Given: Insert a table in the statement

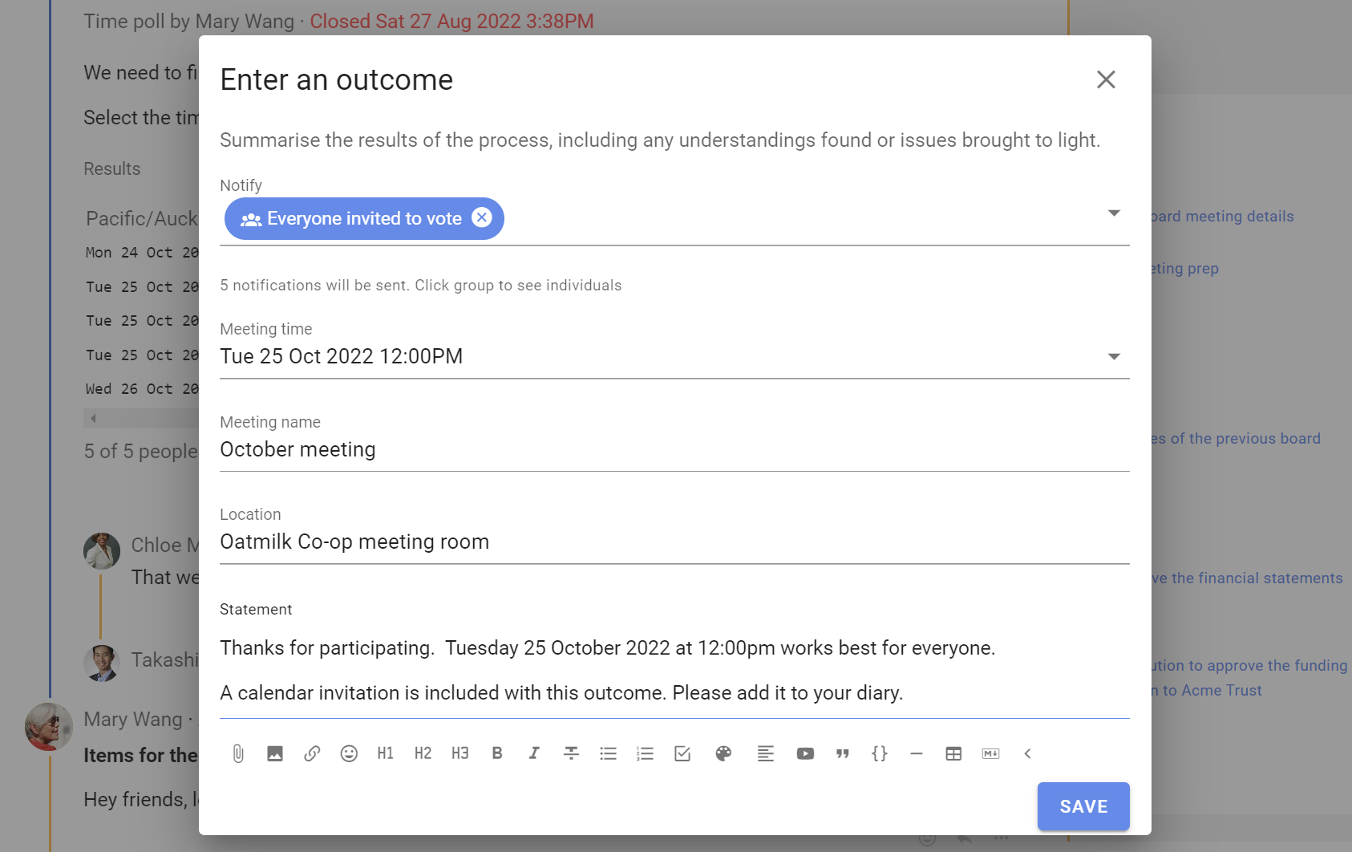Looking at the screenshot, I should (x=953, y=753).
